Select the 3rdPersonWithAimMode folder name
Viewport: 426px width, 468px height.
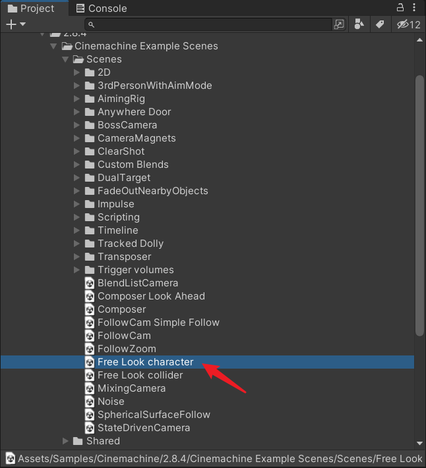pyautogui.click(x=155, y=86)
